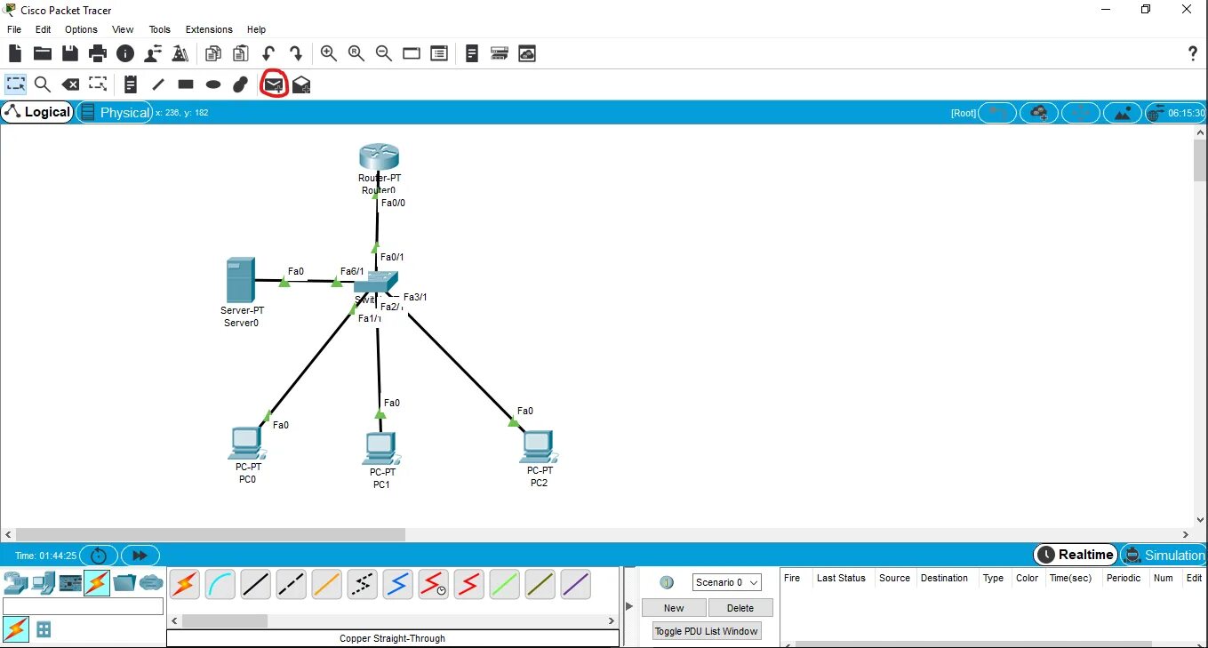Select Router0 on the canvas
The image size is (1208, 648).
(380, 157)
